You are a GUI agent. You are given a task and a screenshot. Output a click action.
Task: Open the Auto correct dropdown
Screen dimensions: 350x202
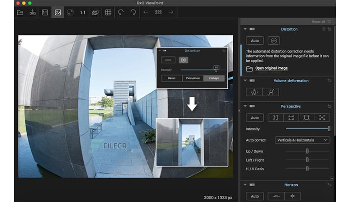click(x=302, y=140)
